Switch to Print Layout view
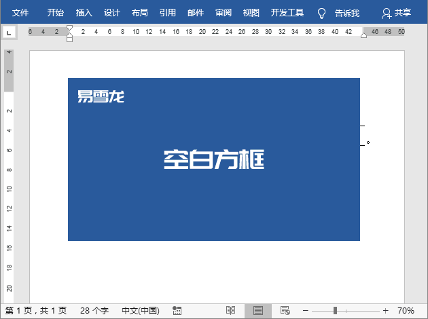The width and height of the screenshot is (428, 319). (258, 311)
